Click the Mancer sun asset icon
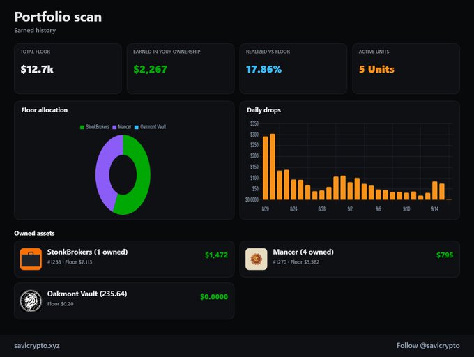Screen dimensions: 474x357 coord(257,259)
